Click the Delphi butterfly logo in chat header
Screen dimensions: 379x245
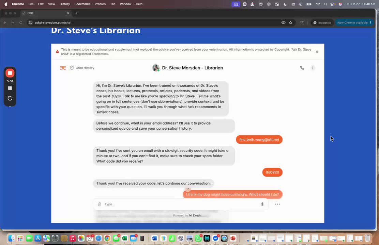pos(63,68)
